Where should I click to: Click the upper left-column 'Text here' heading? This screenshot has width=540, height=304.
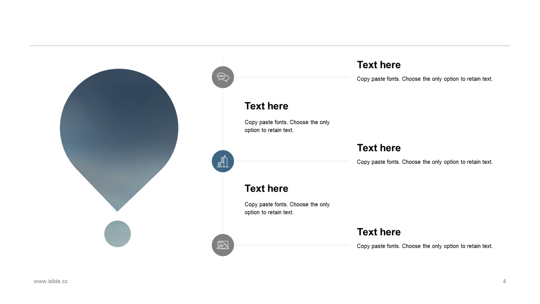coord(267,106)
